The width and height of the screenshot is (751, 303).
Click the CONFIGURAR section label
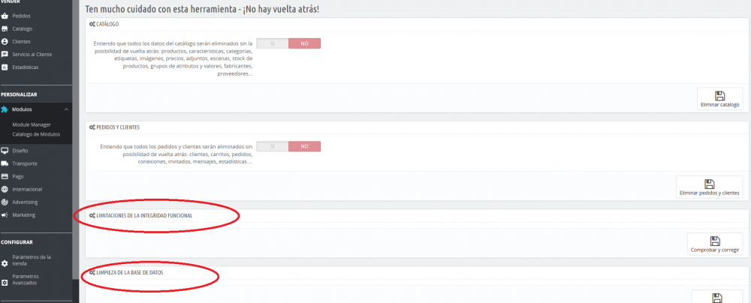tap(17, 242)
